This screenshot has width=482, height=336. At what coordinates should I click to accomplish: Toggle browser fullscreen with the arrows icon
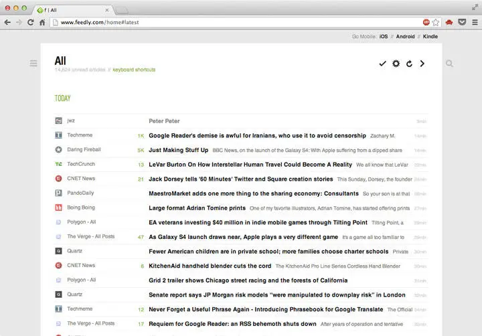click(x=475, y=7)
